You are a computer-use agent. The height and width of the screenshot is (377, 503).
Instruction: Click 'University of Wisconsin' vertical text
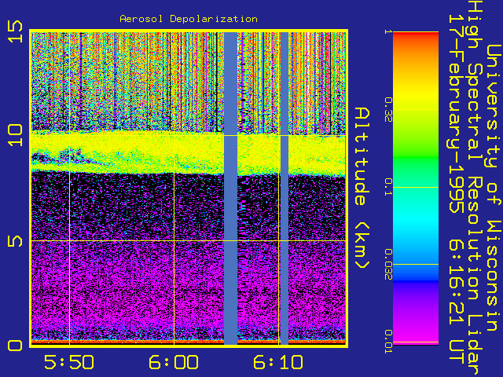(x=494, y=188)
